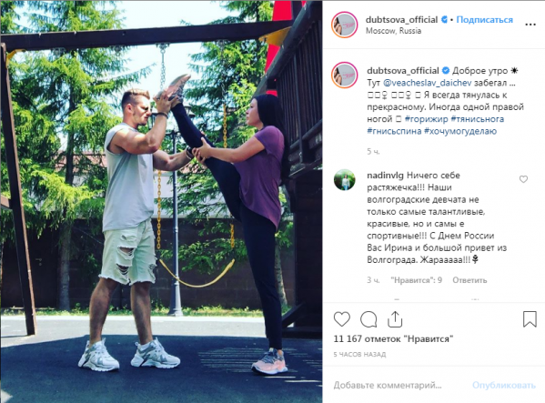This screenshot has height=403, width=545.
Task: Open the @veacheslav_daichev mention link
Action: (427, 83)
